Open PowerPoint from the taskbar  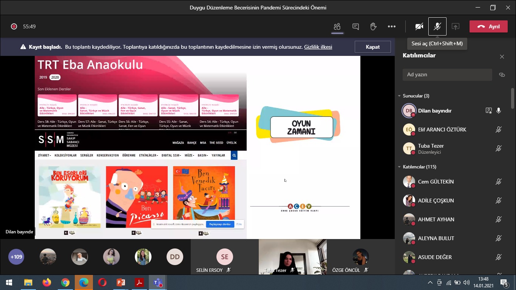click(121, 282)
